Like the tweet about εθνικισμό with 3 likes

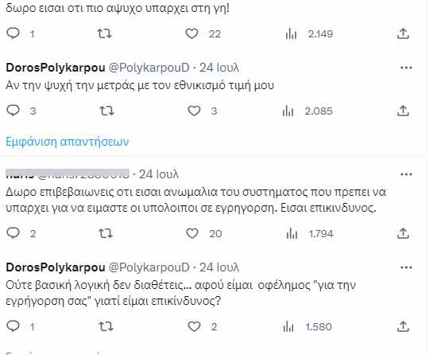pos(194,111)
